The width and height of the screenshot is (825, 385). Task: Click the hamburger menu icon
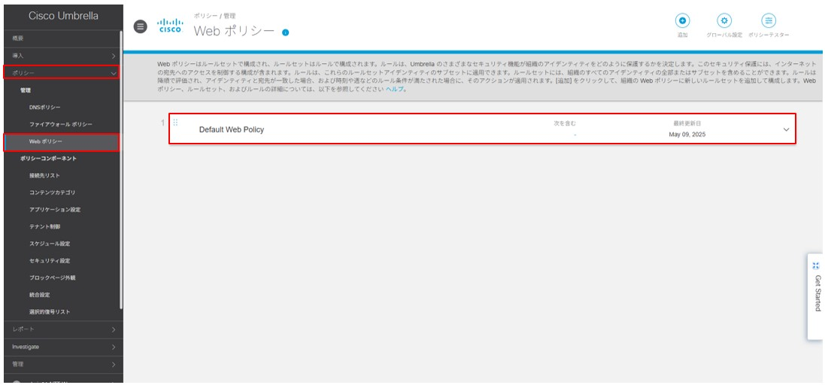coord(141,26)
